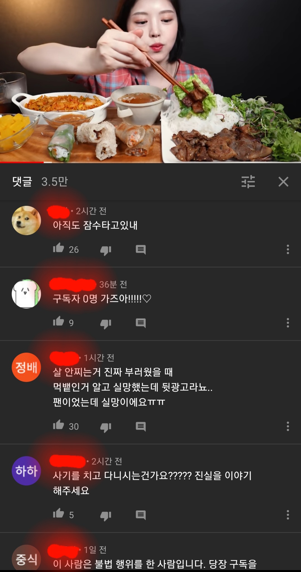Tap the mukbang video player
Image resolution: width=301 pixels, height=572 pixels.
[151, 81]
